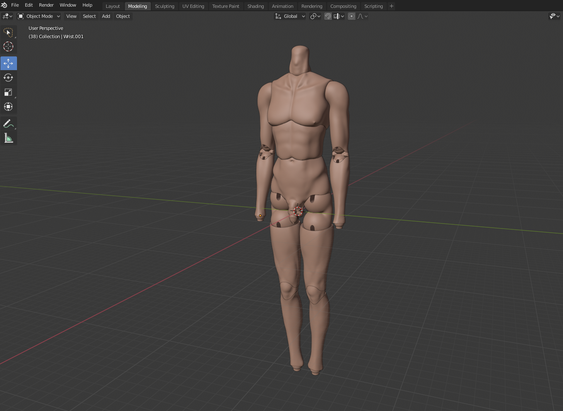Viewport: 563px width, 411px height.
Task: Open viewport visibility and selectability dropdown
Action: [x=554, y=16]
